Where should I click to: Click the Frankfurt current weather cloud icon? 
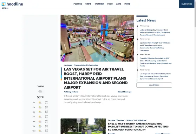coord(40,91)
